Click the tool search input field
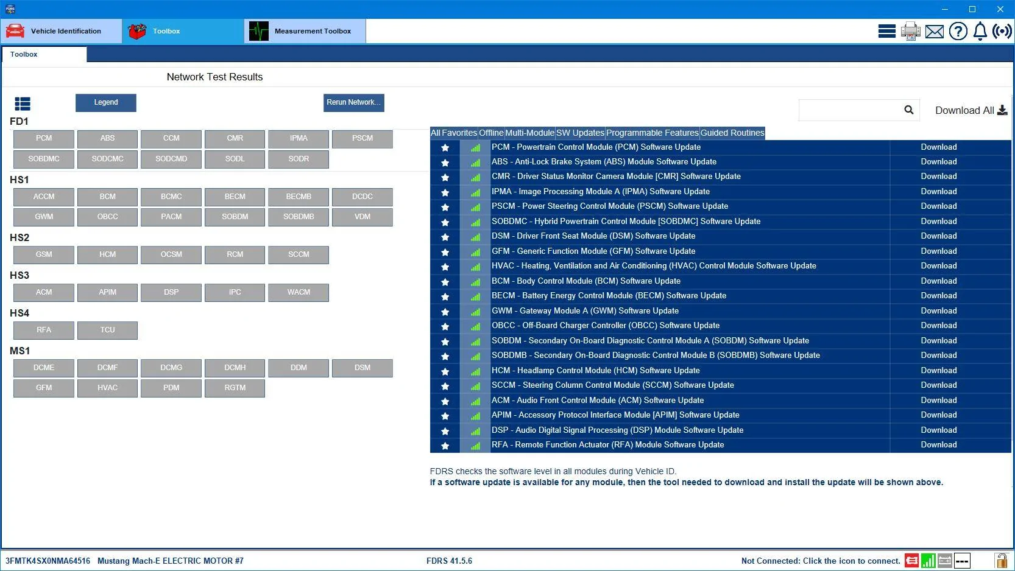 pos(851,110)
